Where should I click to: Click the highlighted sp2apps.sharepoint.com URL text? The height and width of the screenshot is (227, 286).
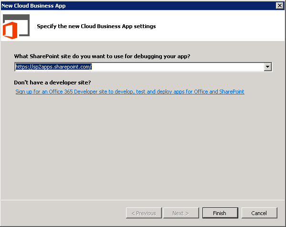[53, 67]
